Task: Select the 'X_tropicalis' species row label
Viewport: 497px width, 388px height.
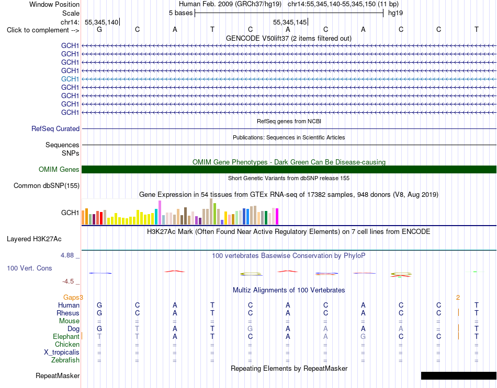Action: [x=62, y=352]
